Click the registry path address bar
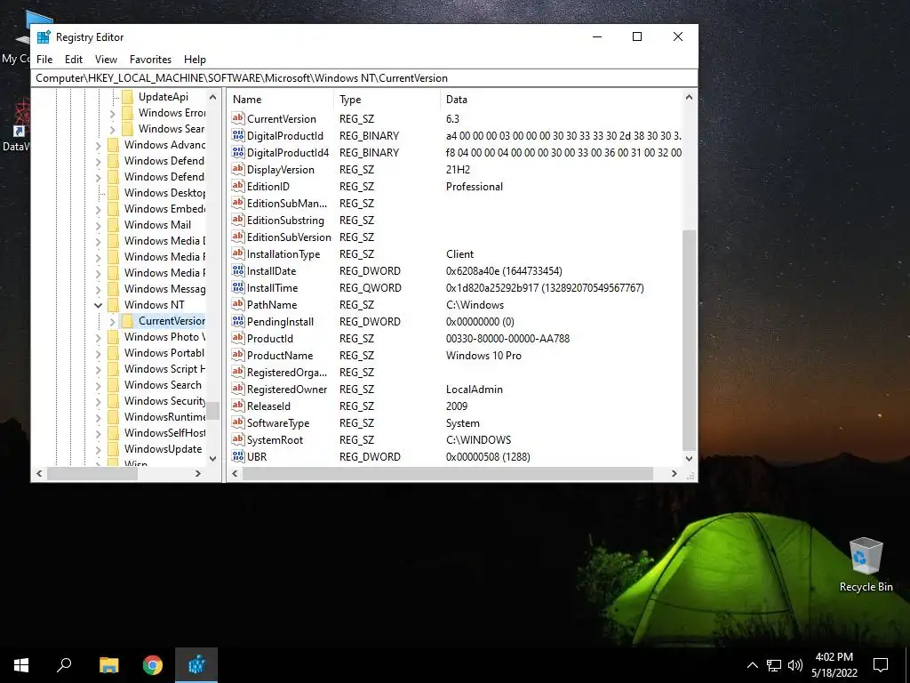Viewport: 910px width, 683px height. tap(364, 78)
